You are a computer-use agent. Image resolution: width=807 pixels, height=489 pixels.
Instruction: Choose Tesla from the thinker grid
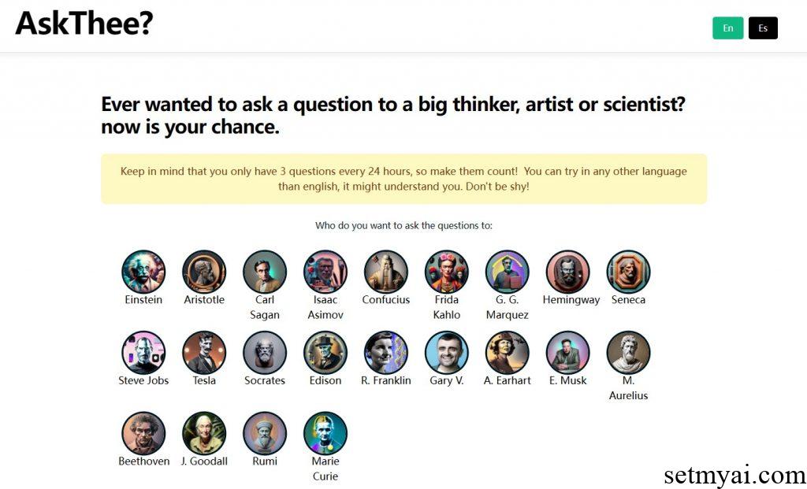(203, 351)
